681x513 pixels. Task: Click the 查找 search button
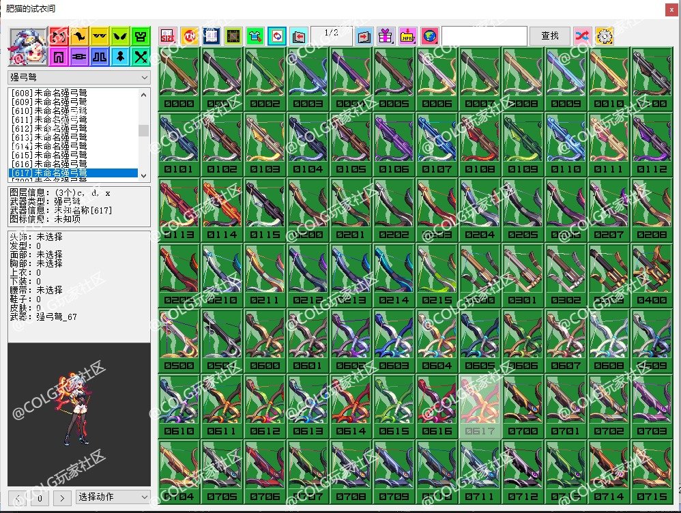click(x=550, y=35)
